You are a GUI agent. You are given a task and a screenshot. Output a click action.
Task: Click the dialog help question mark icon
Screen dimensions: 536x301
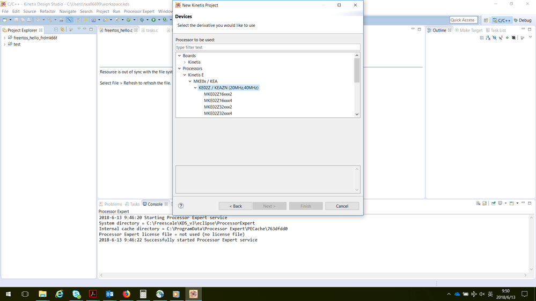181,206
